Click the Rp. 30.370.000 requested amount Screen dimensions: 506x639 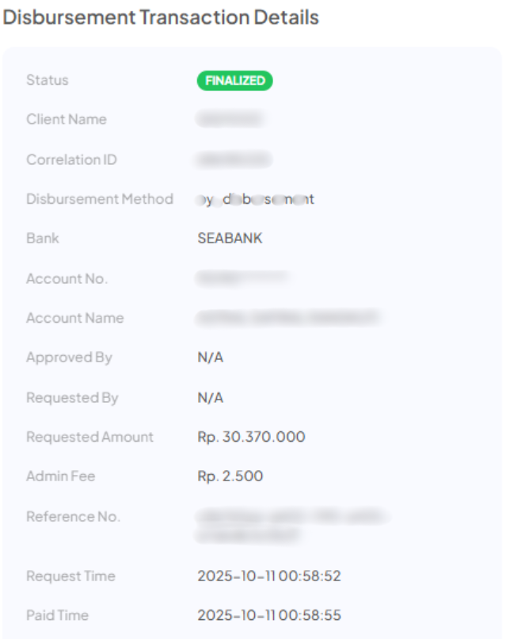[x=251, y=437]
